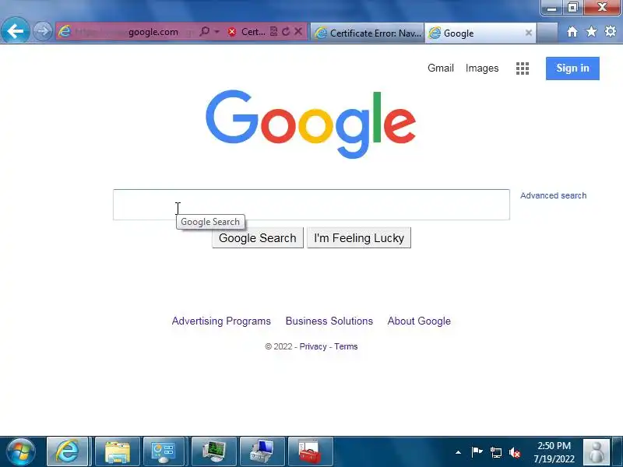Viewport: 623px width, 467px height.
Task: Click the muted volume tray icon
Action: click(x=515, y=452)
